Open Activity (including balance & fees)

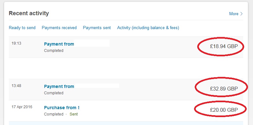point(148,28)
